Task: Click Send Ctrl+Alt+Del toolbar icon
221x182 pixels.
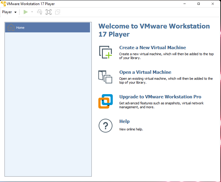Action: (40, 12)
